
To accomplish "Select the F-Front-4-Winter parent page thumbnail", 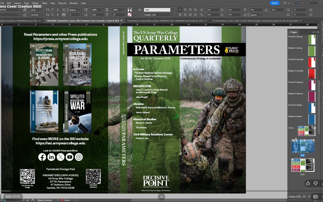I will 312,108.
